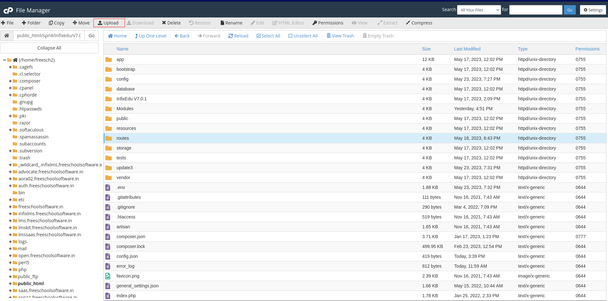The height and width of the screenshot is (301, 608).
Task: Click the favicon.png image file icon
Action: tap(108, 276)
